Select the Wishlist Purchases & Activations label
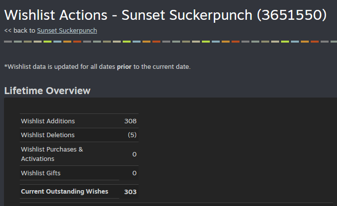Screen dimensions: 337x206 (x=52, y=154)
